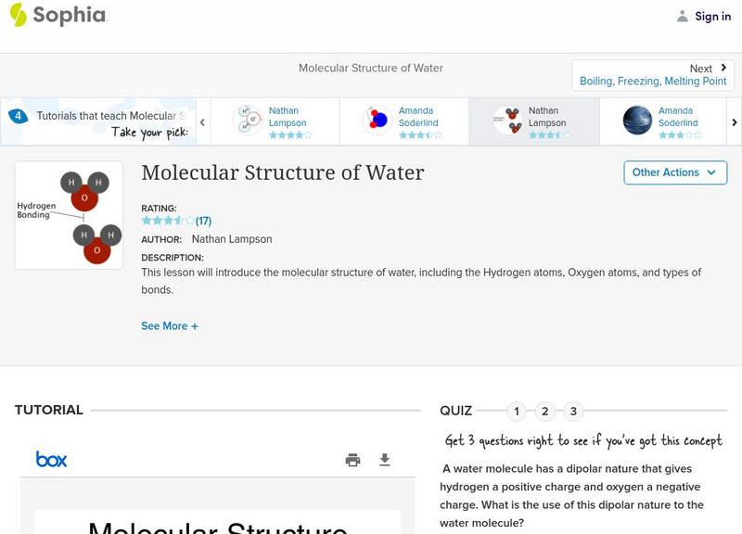Click the Box logo
This screenshot has height=534, width=742.
click(x=51, y=459)
